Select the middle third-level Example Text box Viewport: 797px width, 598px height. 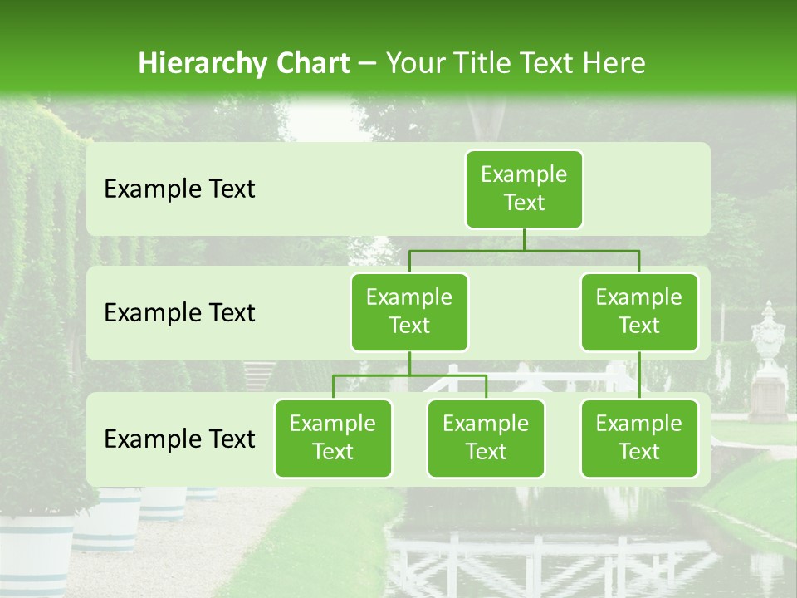click(486, 438)
